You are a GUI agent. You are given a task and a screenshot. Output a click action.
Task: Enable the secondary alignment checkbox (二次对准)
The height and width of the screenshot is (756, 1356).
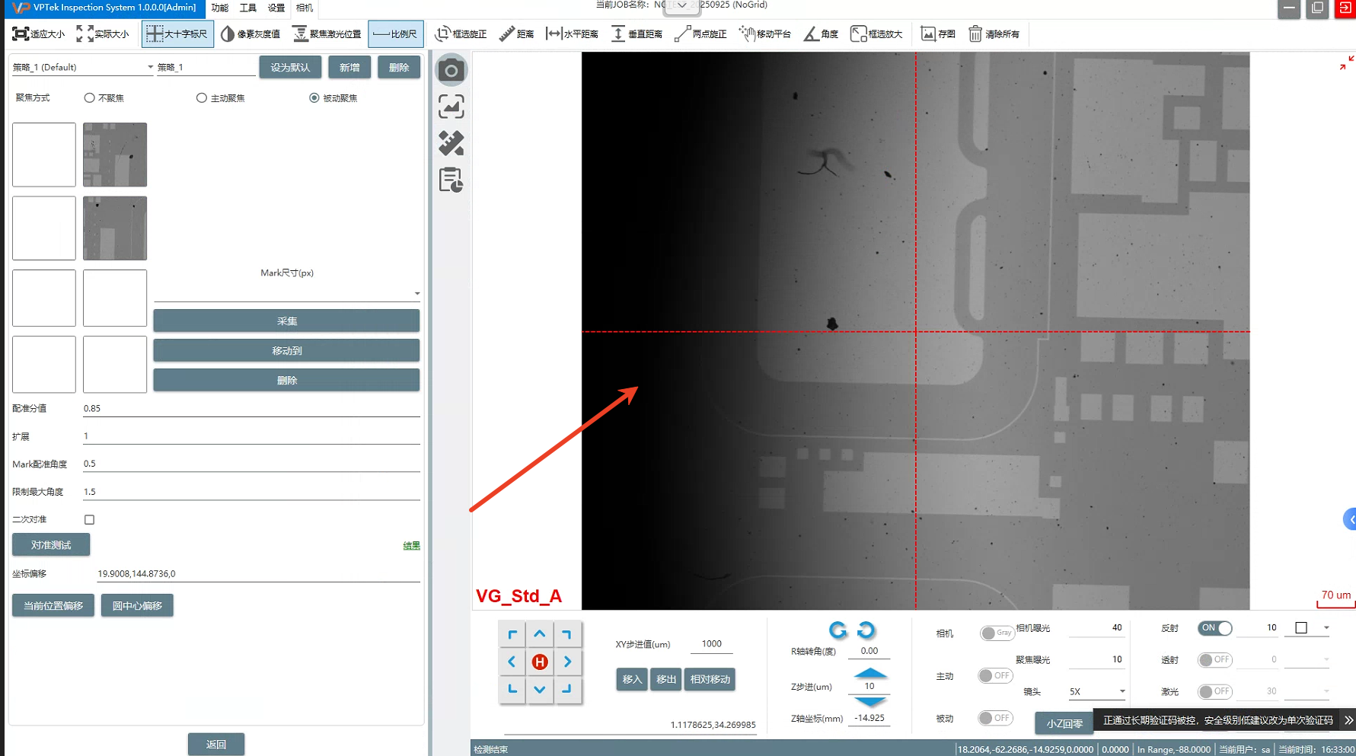(90, 520)
